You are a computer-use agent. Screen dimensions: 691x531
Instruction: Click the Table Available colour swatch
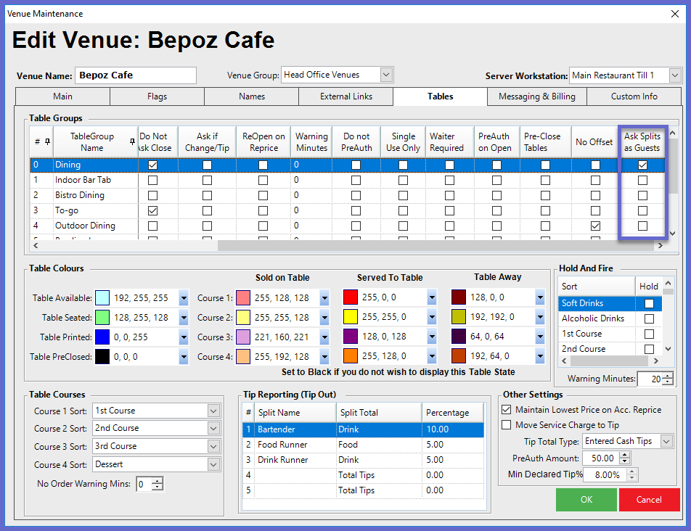102,298
